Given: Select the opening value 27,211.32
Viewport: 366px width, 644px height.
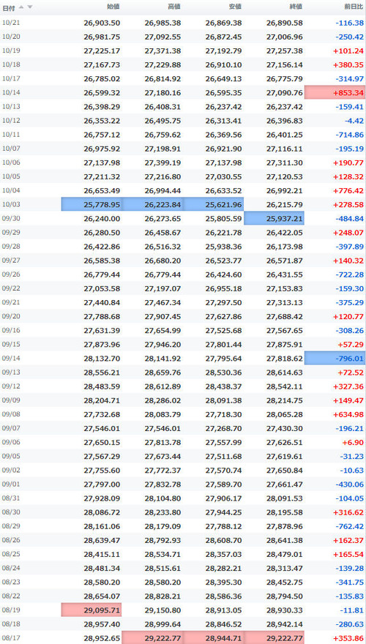Looking at the screenshot, I should tap(102, 176).
